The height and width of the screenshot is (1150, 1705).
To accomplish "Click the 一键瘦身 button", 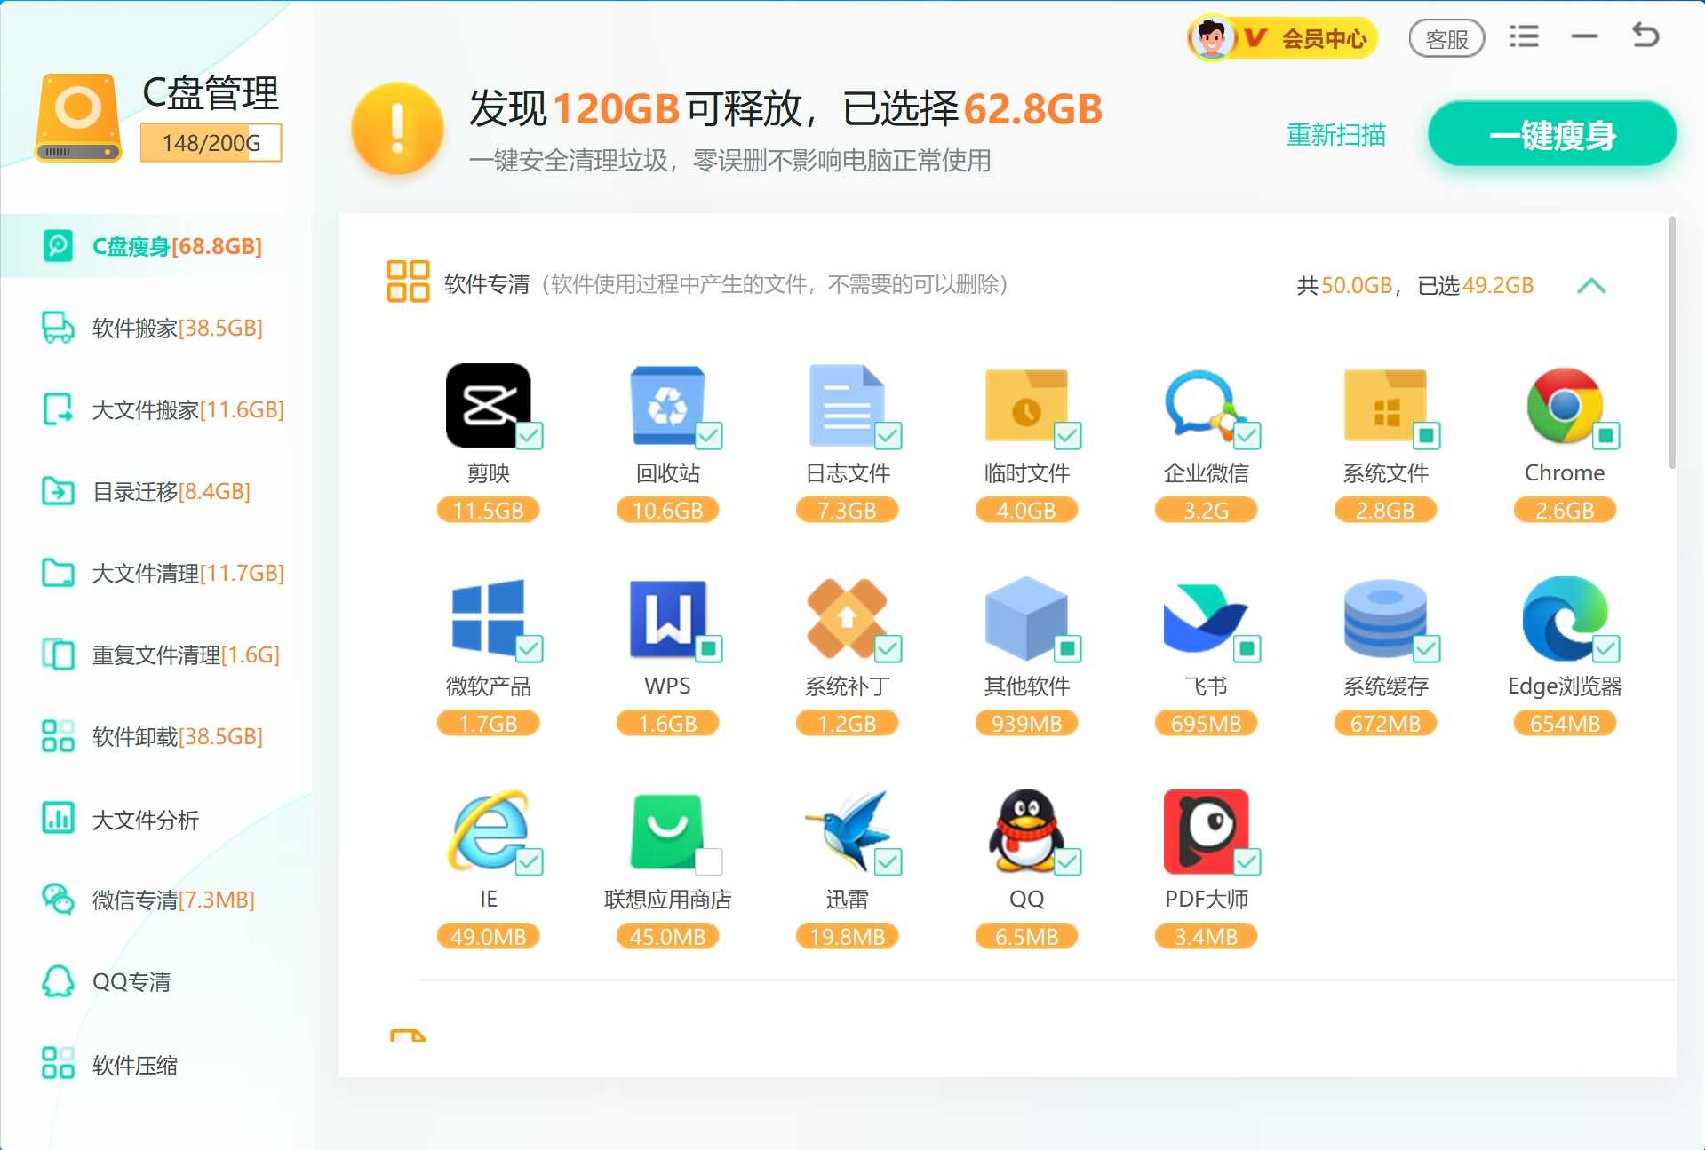I will click(1552, 134).
